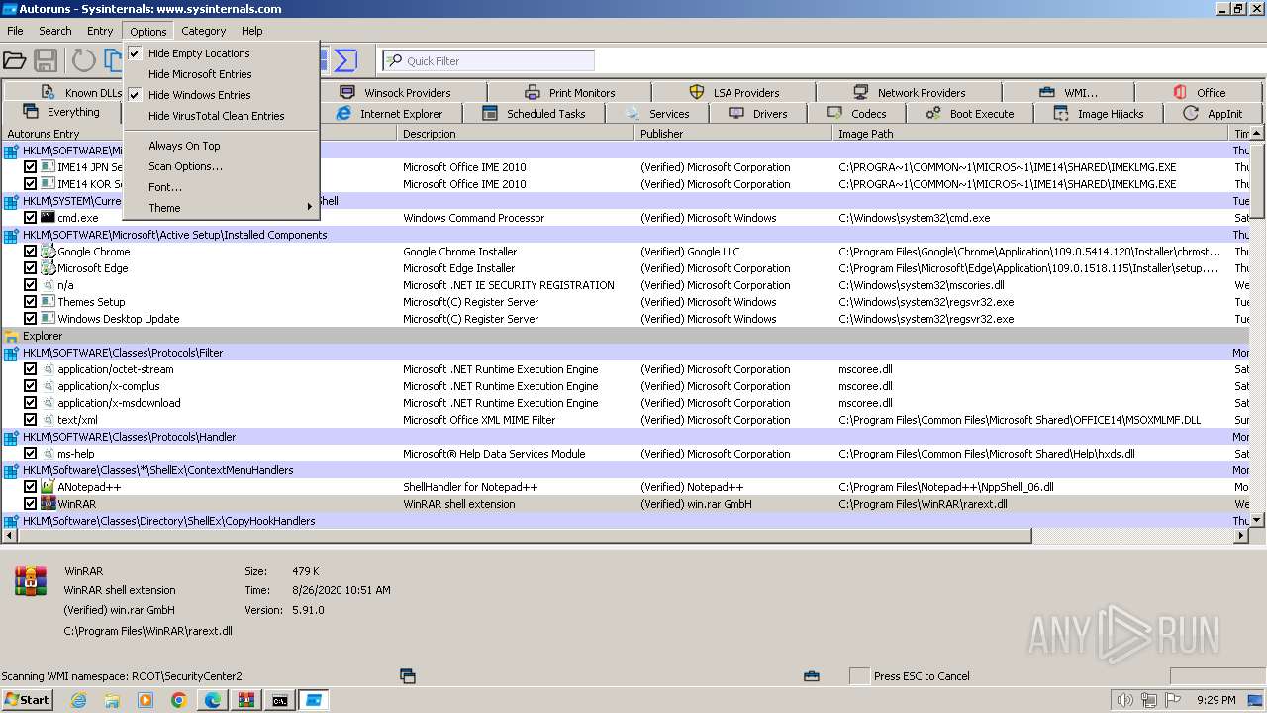1267x713 pixels.
Task: Choose Always On Top option
Action: click(184, 146)
